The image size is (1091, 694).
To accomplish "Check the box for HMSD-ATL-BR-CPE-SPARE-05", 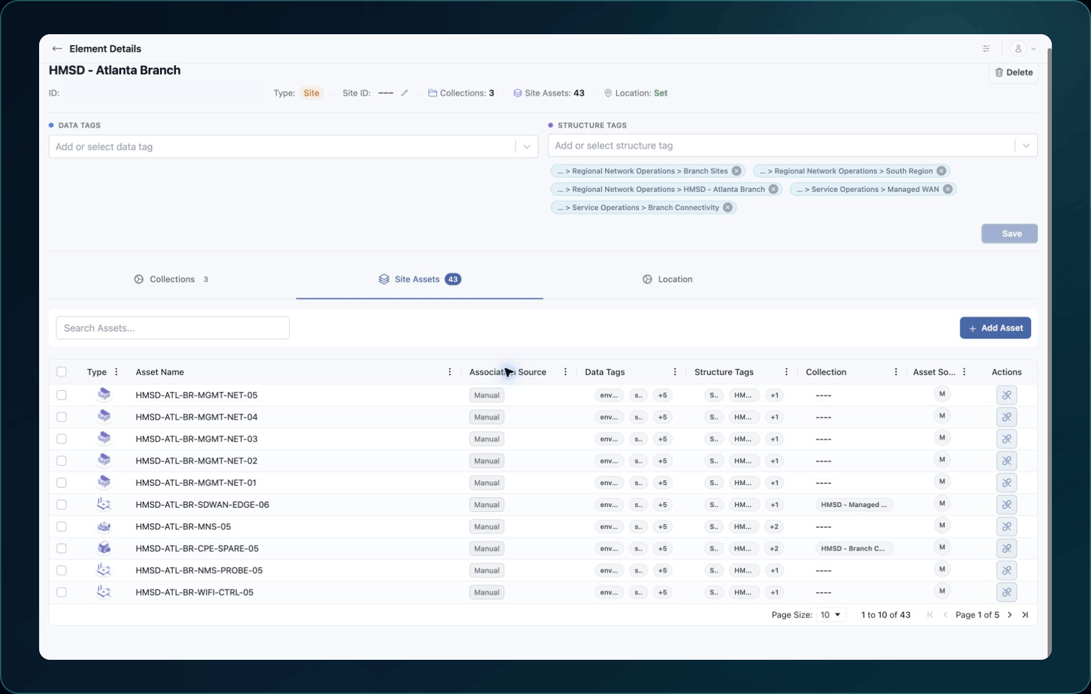I will (x=62, y=549).
